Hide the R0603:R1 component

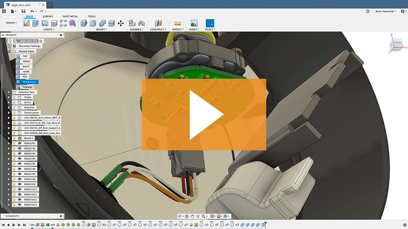coord(14,143)
